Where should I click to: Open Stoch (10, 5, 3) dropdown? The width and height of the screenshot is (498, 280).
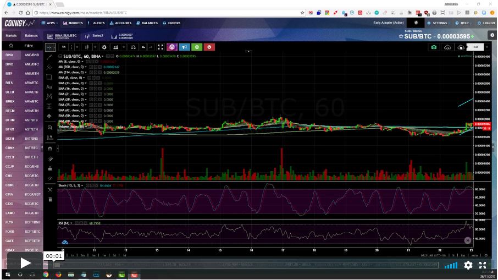coord(82,185)
